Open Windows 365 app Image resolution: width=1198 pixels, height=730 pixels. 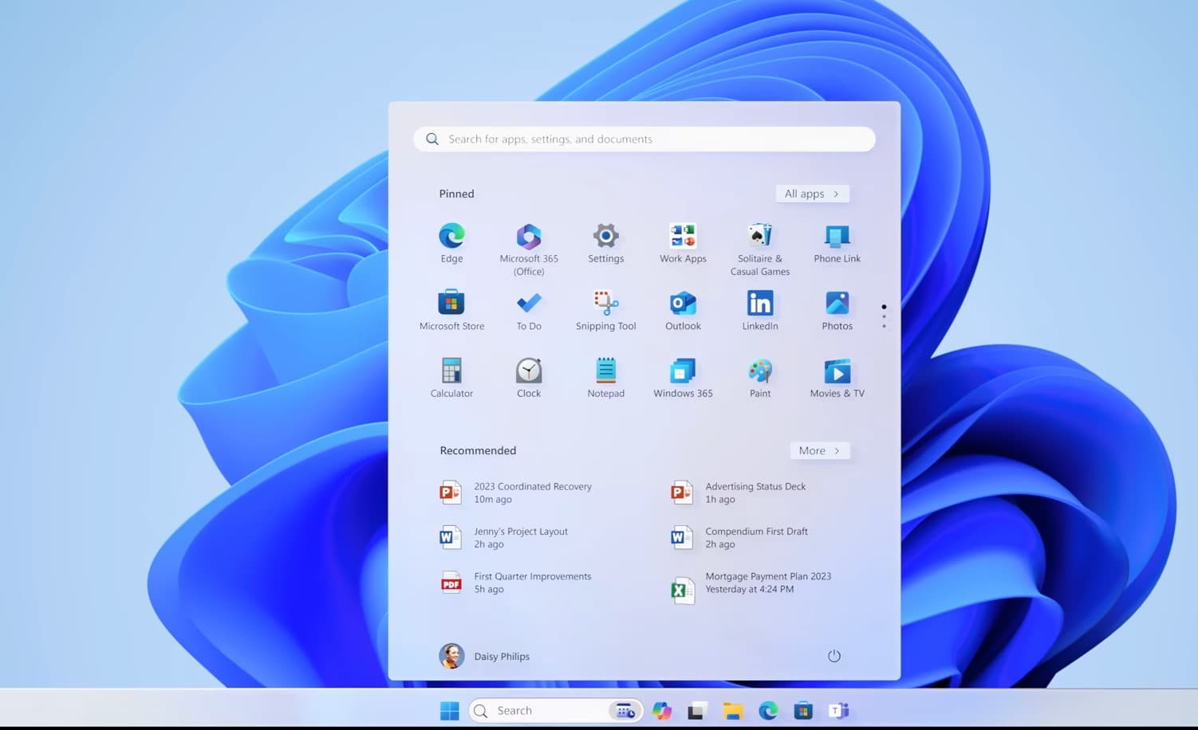(x=683, y=378)
